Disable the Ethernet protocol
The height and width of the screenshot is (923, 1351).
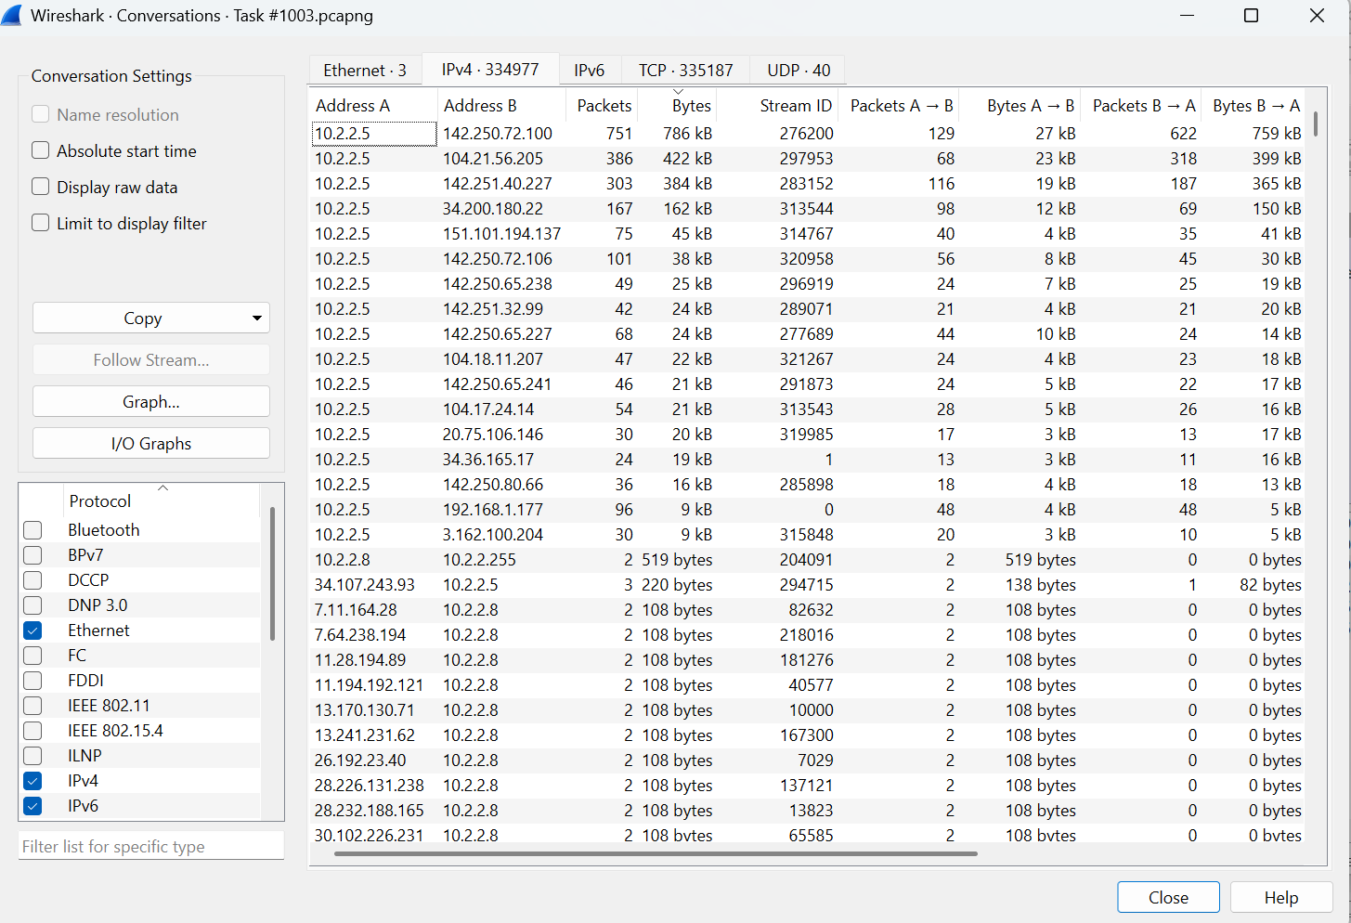(32, 630)
